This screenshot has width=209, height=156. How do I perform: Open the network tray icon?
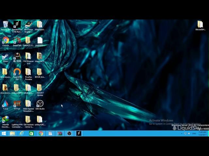click(185, 134)
